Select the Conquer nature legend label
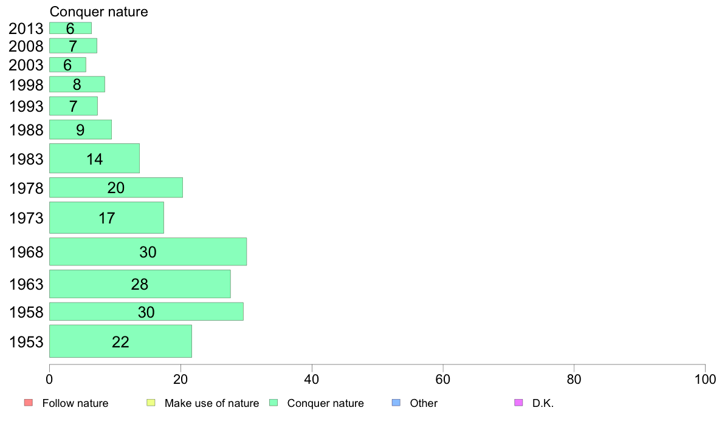The height and width of the screenshot is (447, 722). pos(326,403)
